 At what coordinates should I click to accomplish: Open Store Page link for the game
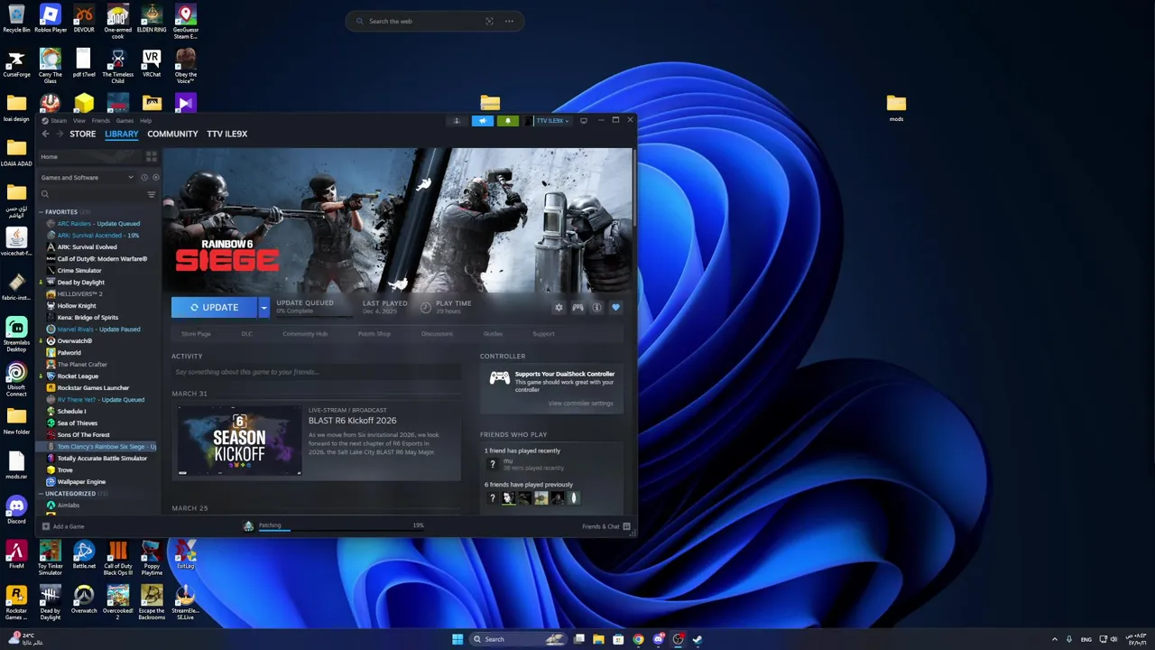click(196, 334)
